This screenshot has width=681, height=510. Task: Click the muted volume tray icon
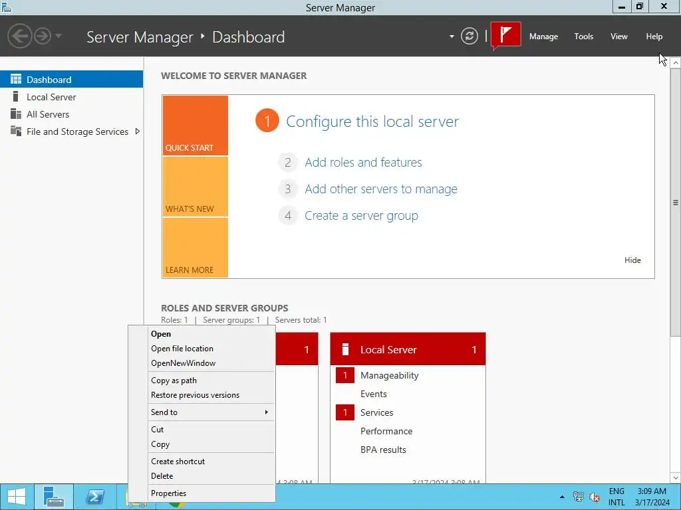pos(595,497)
